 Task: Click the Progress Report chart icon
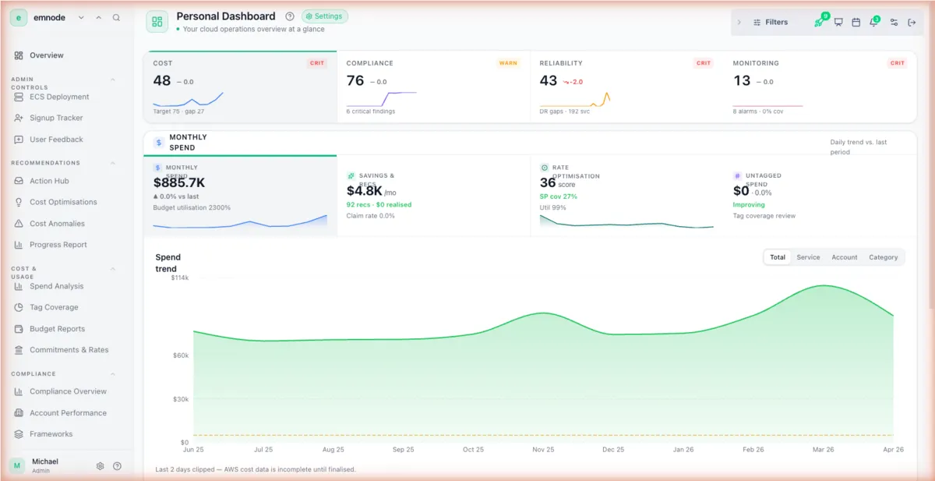tap(19, 245)
